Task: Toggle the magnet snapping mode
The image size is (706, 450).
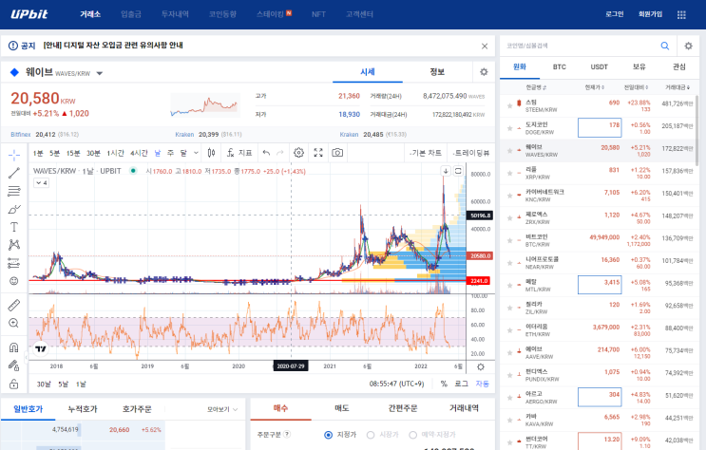Action: point(14,347)
